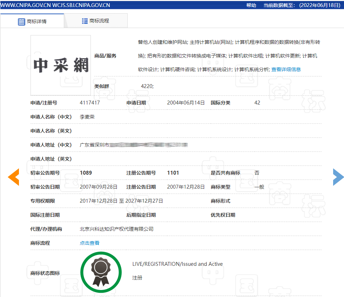Click the registration number 4117417
344x297 pixels.
click(x=90, y=103)
